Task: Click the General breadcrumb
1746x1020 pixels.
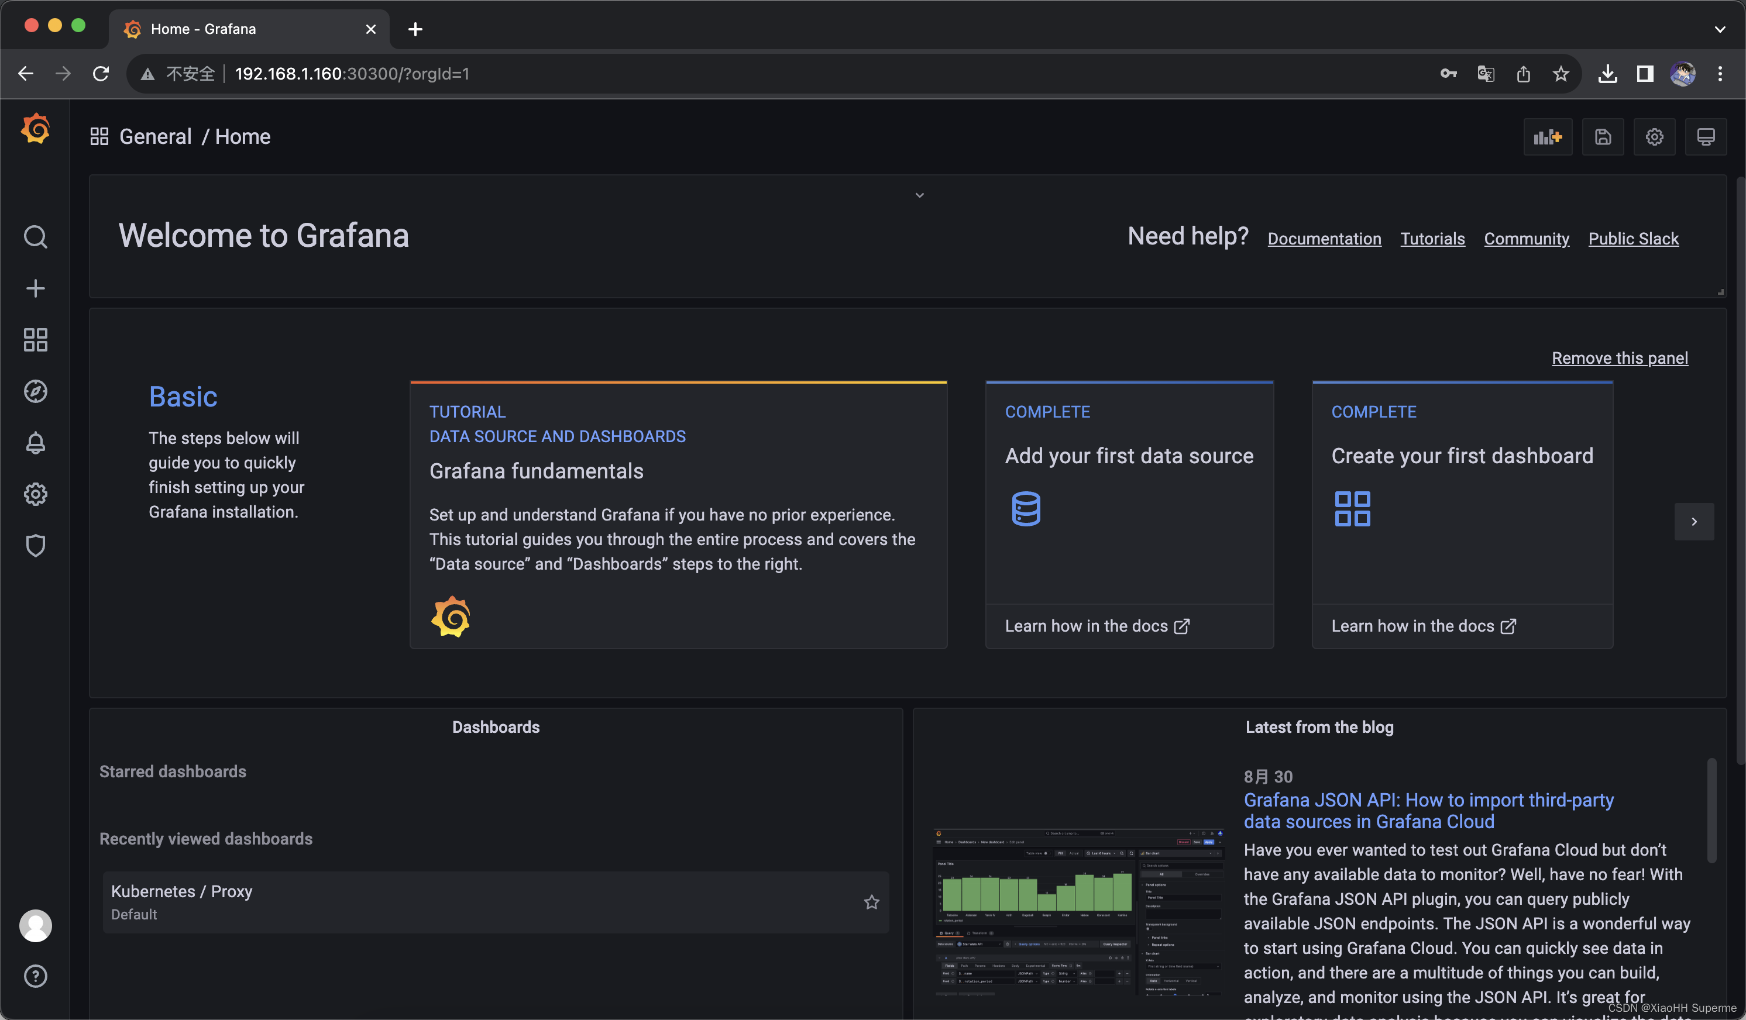Action: coord(155,136)
